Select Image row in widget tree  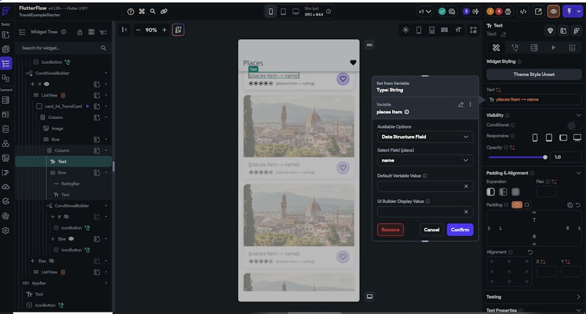click(x=57, y=128)
